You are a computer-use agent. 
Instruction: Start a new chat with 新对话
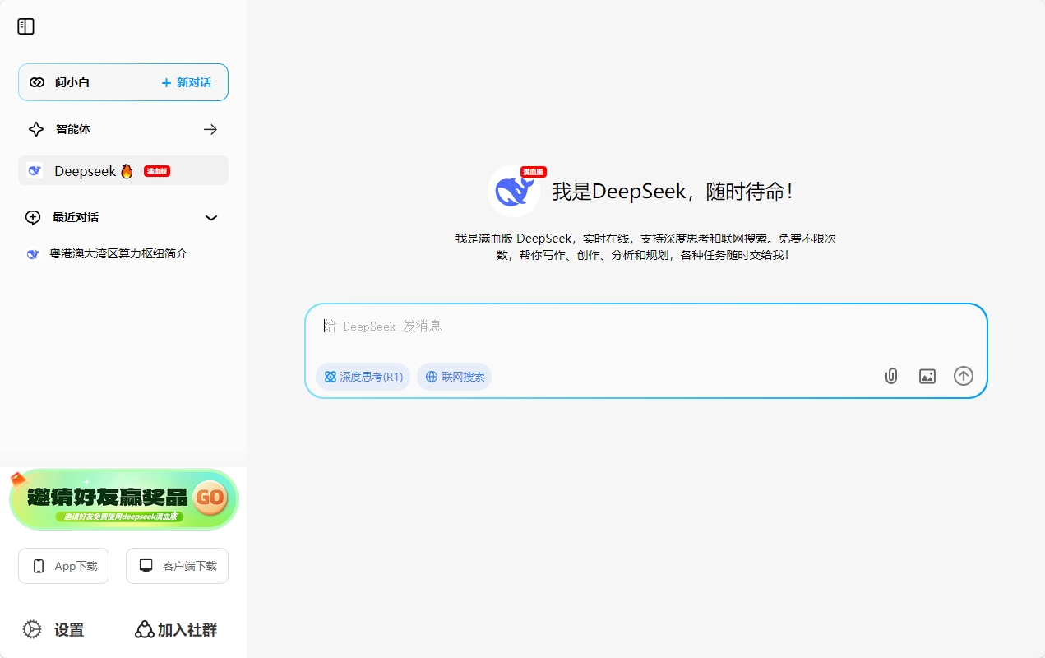(x=187, y=82)
